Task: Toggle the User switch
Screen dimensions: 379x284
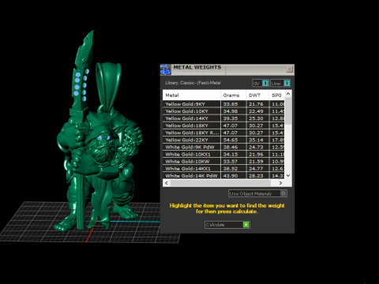Action: point(280,84)
